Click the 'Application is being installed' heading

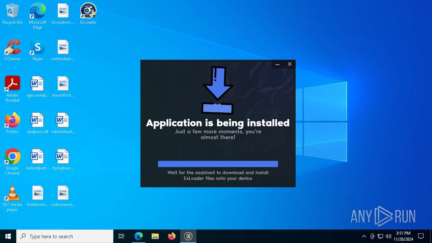[x=218, y=123]
